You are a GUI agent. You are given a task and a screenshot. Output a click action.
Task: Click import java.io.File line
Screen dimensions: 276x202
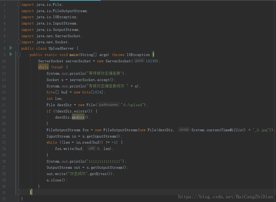[x=42, y=4]
